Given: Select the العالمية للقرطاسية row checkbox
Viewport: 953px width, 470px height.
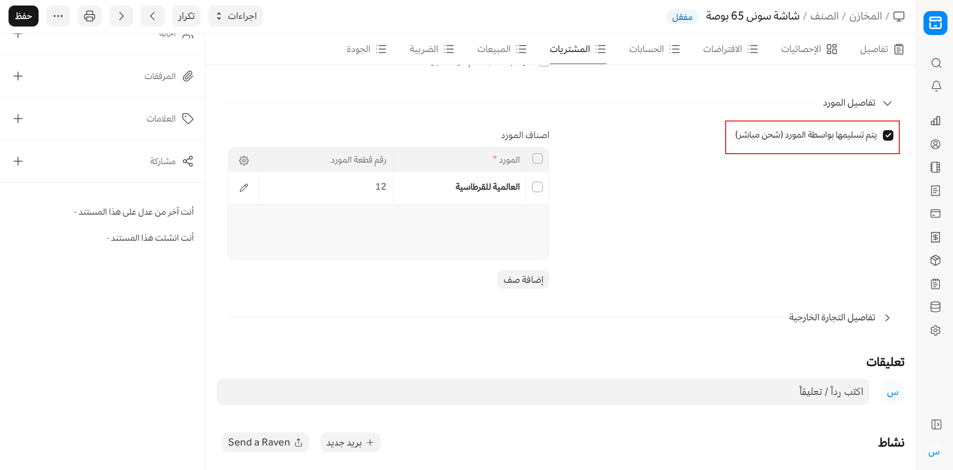Looking at the screenshot, I should coord(537,187).
